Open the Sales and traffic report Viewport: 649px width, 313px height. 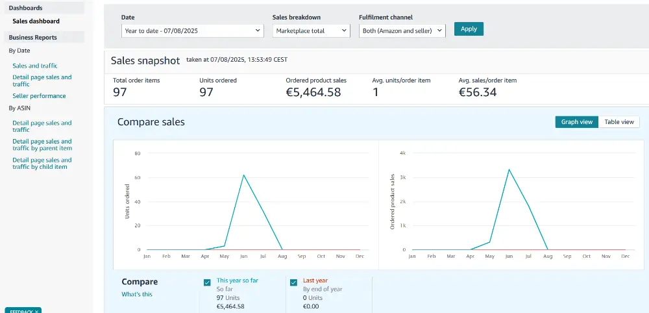(35, 66)
